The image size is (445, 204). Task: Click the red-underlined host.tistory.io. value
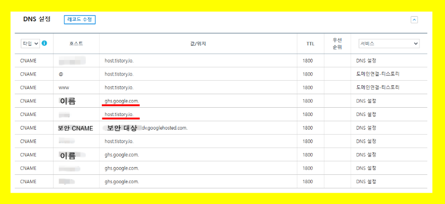click(x=119, y=114)
